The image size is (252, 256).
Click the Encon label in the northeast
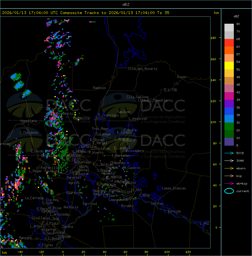182,77
